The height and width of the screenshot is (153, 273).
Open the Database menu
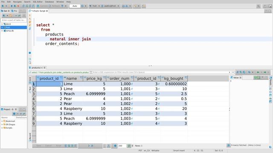pos(49,2)
